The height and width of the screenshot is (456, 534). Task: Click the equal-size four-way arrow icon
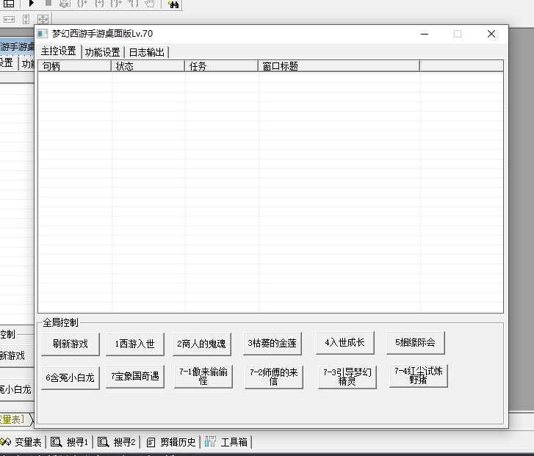click(43, 19)
